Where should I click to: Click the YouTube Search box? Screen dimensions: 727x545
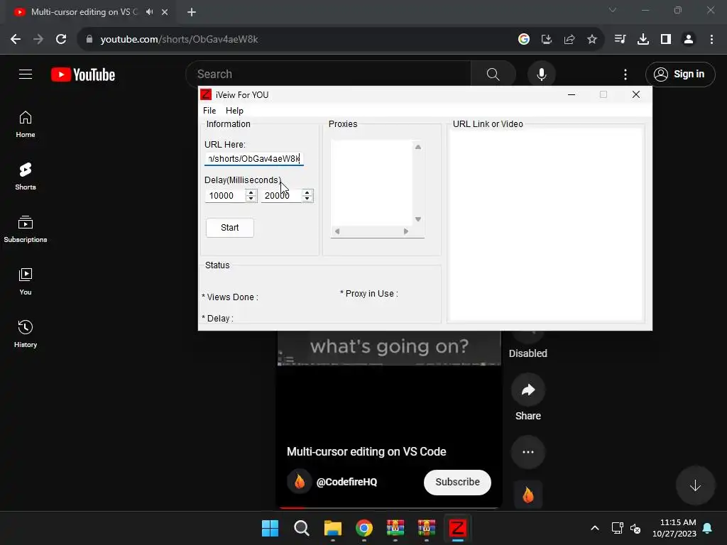[x=328, y=74]
